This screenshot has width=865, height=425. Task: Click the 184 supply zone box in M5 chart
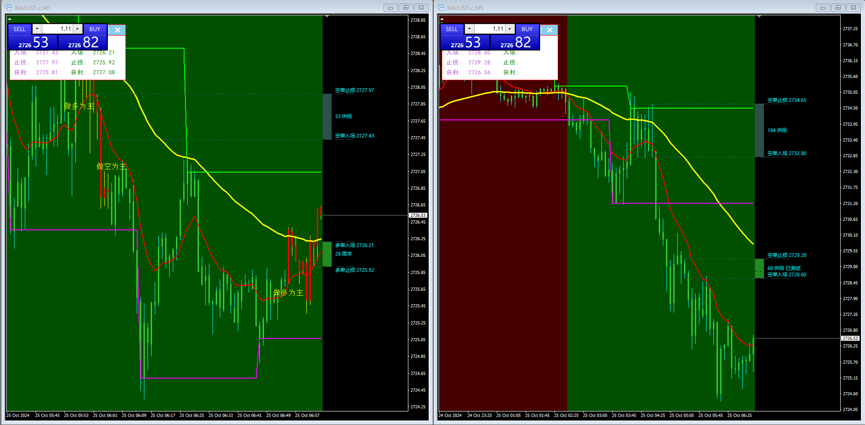[x=759, y=130]
